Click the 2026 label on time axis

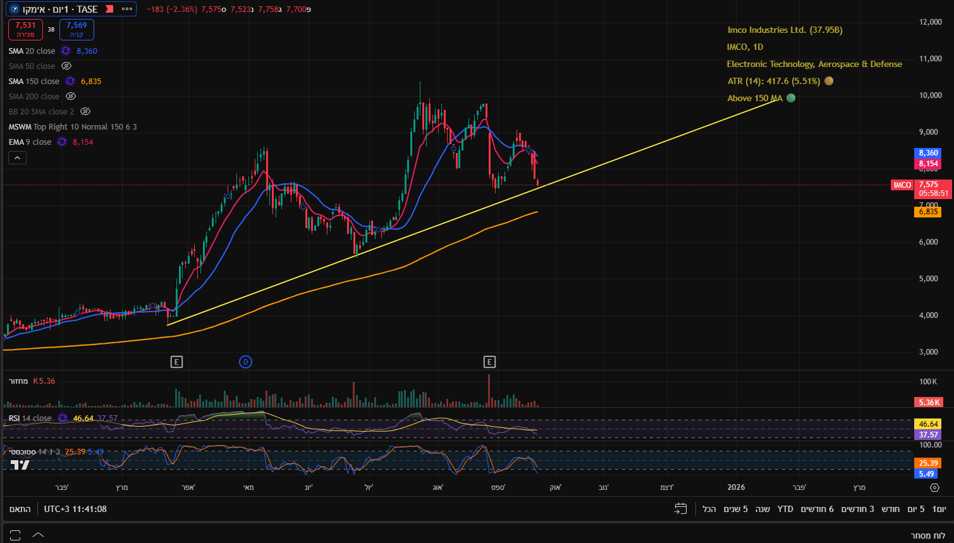737,487
